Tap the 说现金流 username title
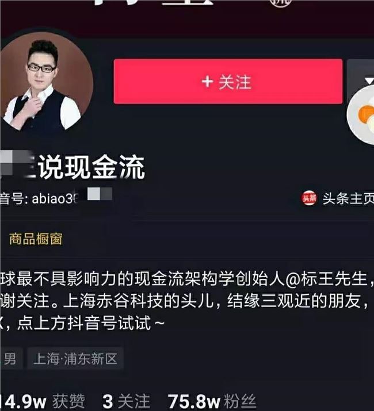The width and height of the screenshot is (374, 411). pos(92,167)
